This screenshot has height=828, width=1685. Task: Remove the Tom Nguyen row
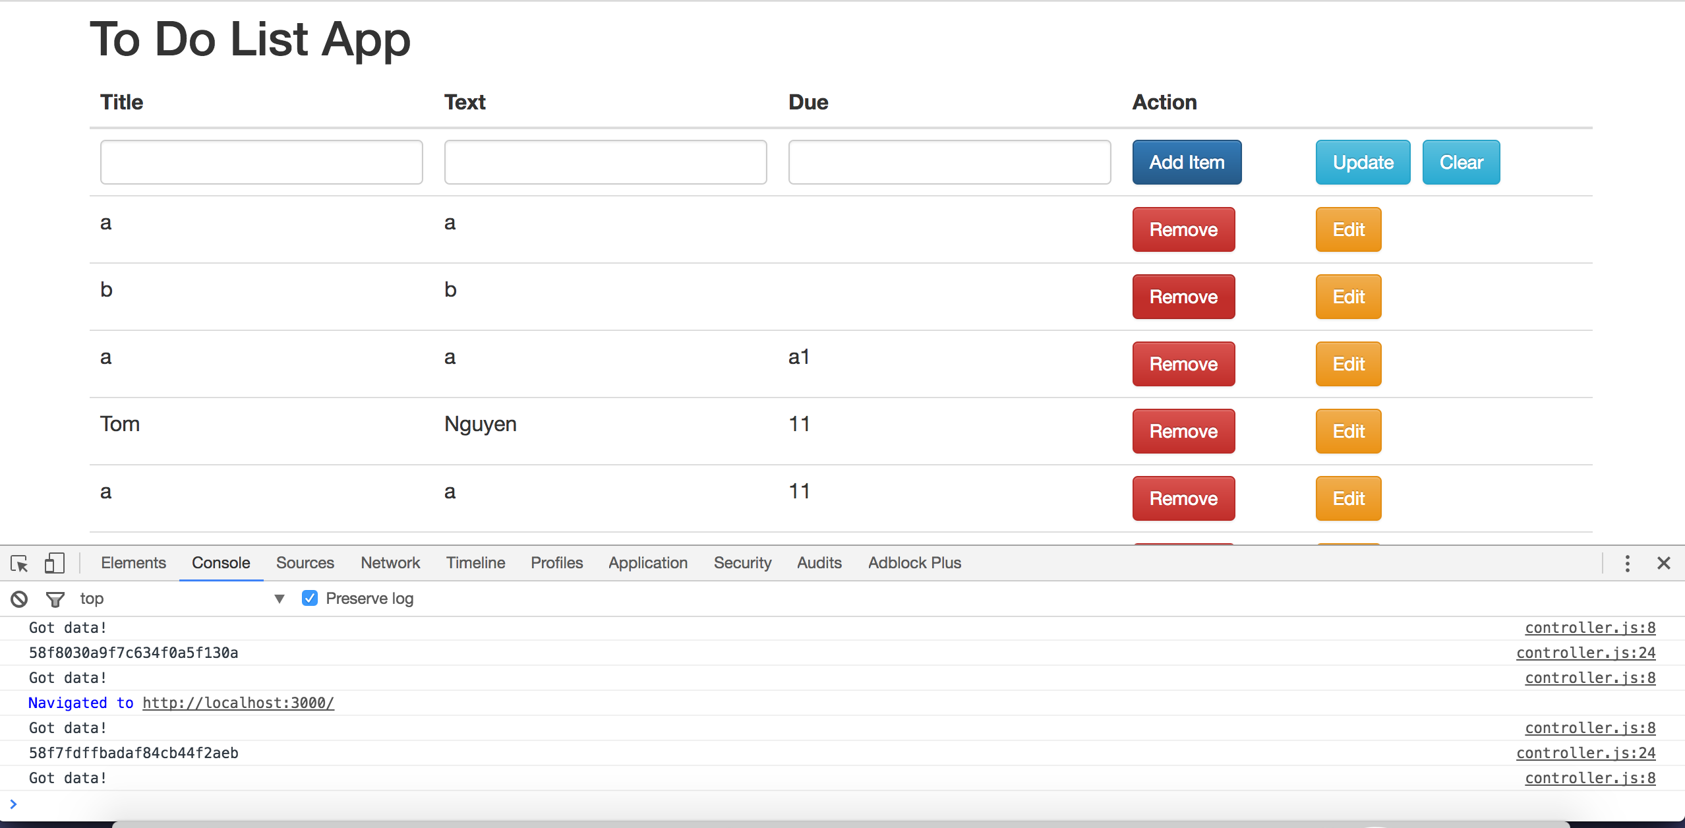click(x=1183, y=431)
